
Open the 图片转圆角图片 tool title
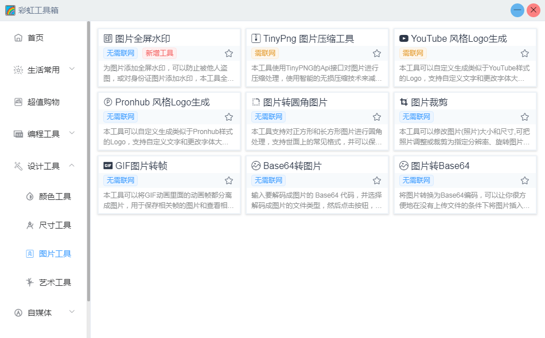(x=295, y=103)
